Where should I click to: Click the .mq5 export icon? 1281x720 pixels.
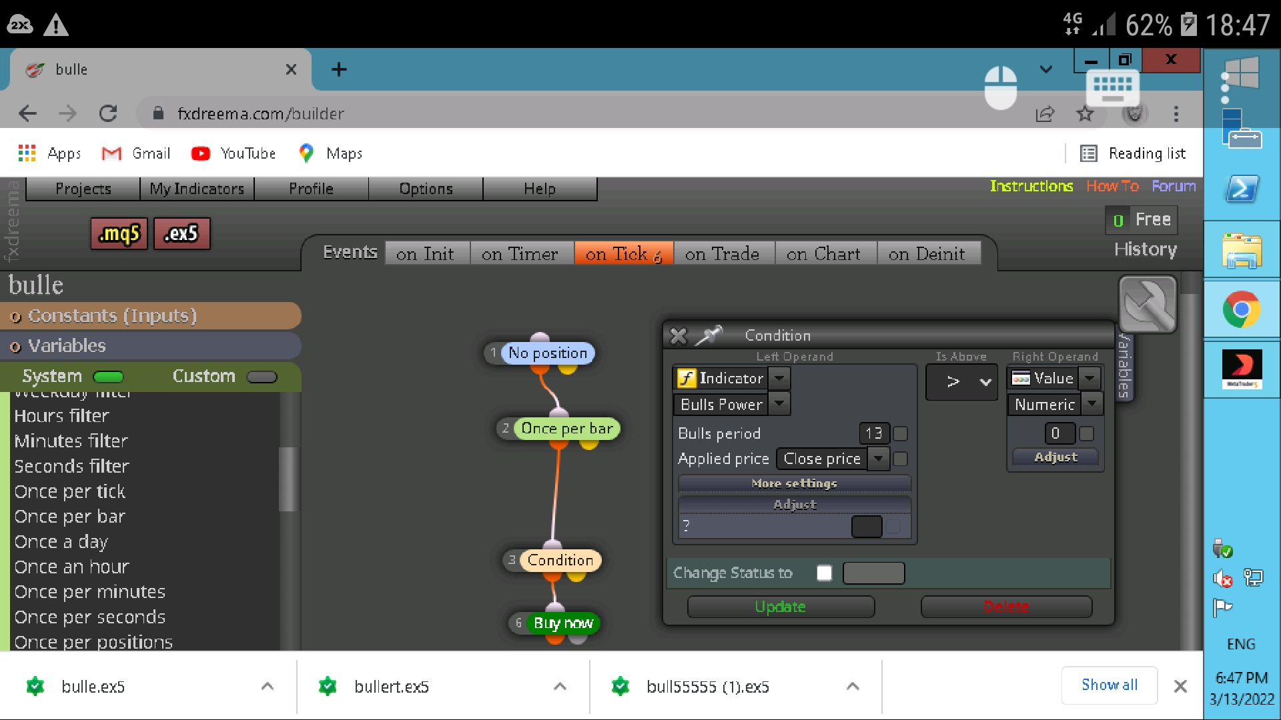tap(119, 233)
